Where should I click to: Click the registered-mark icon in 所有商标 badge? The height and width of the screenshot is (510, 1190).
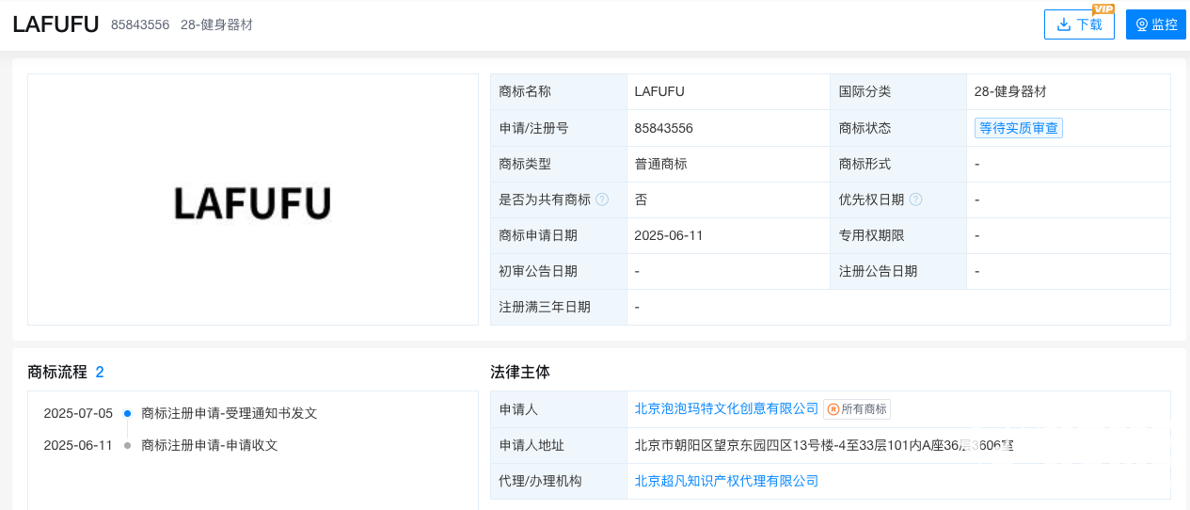[833, 409]
